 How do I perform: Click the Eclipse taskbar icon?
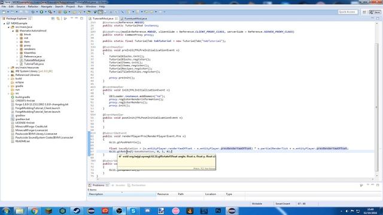click(x=232, y=211)
